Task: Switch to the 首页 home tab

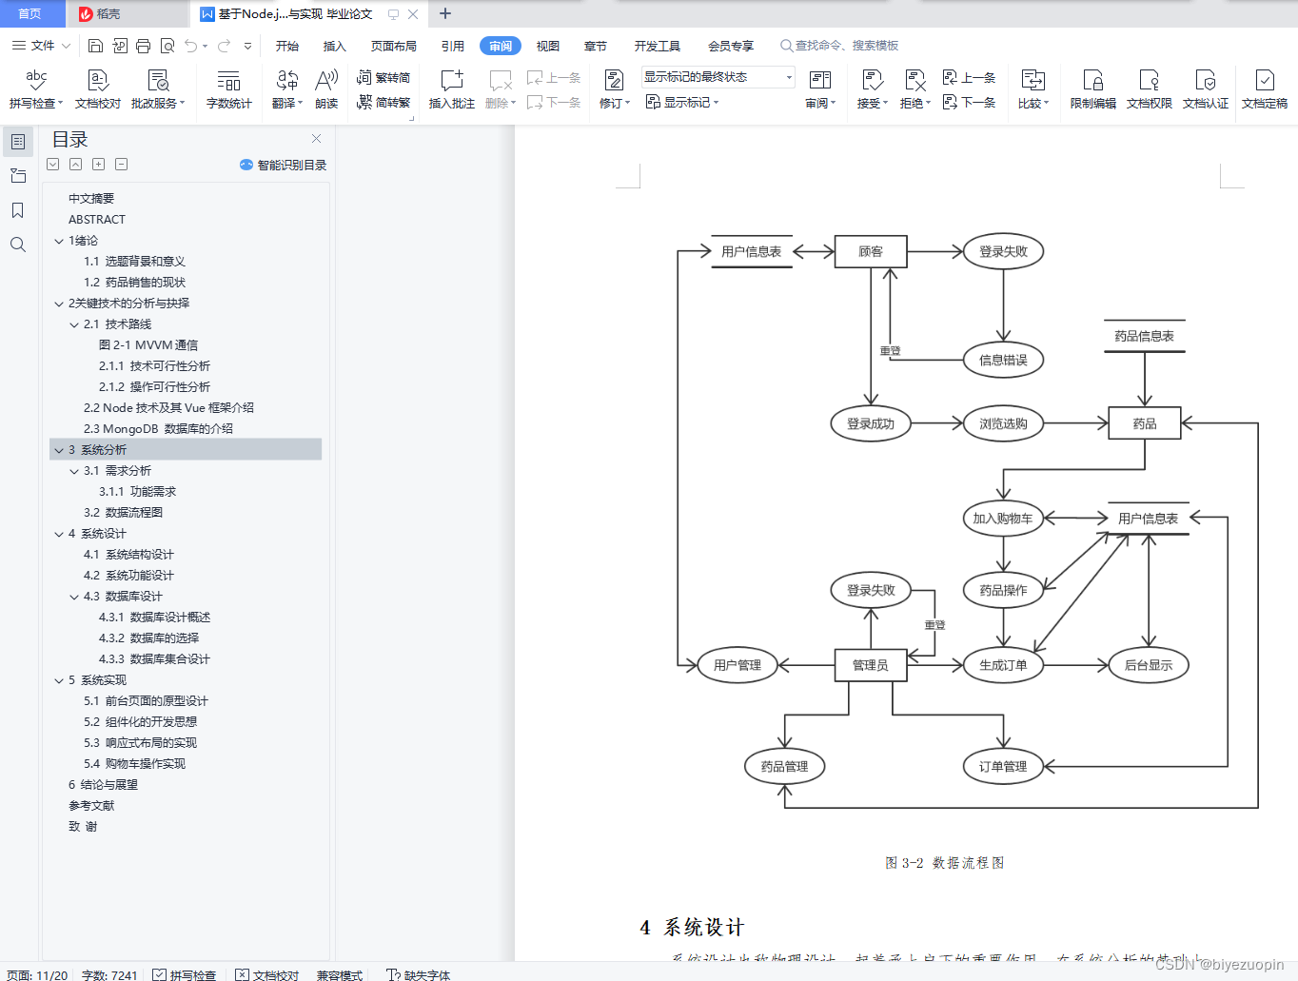Action: (30, 13)
